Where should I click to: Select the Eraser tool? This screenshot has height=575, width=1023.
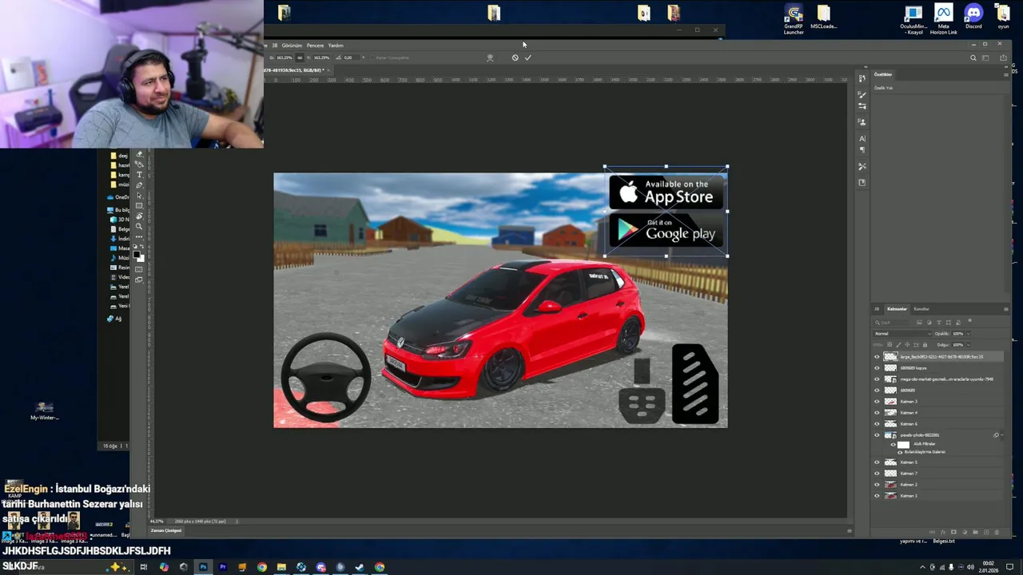coord(139,154)
